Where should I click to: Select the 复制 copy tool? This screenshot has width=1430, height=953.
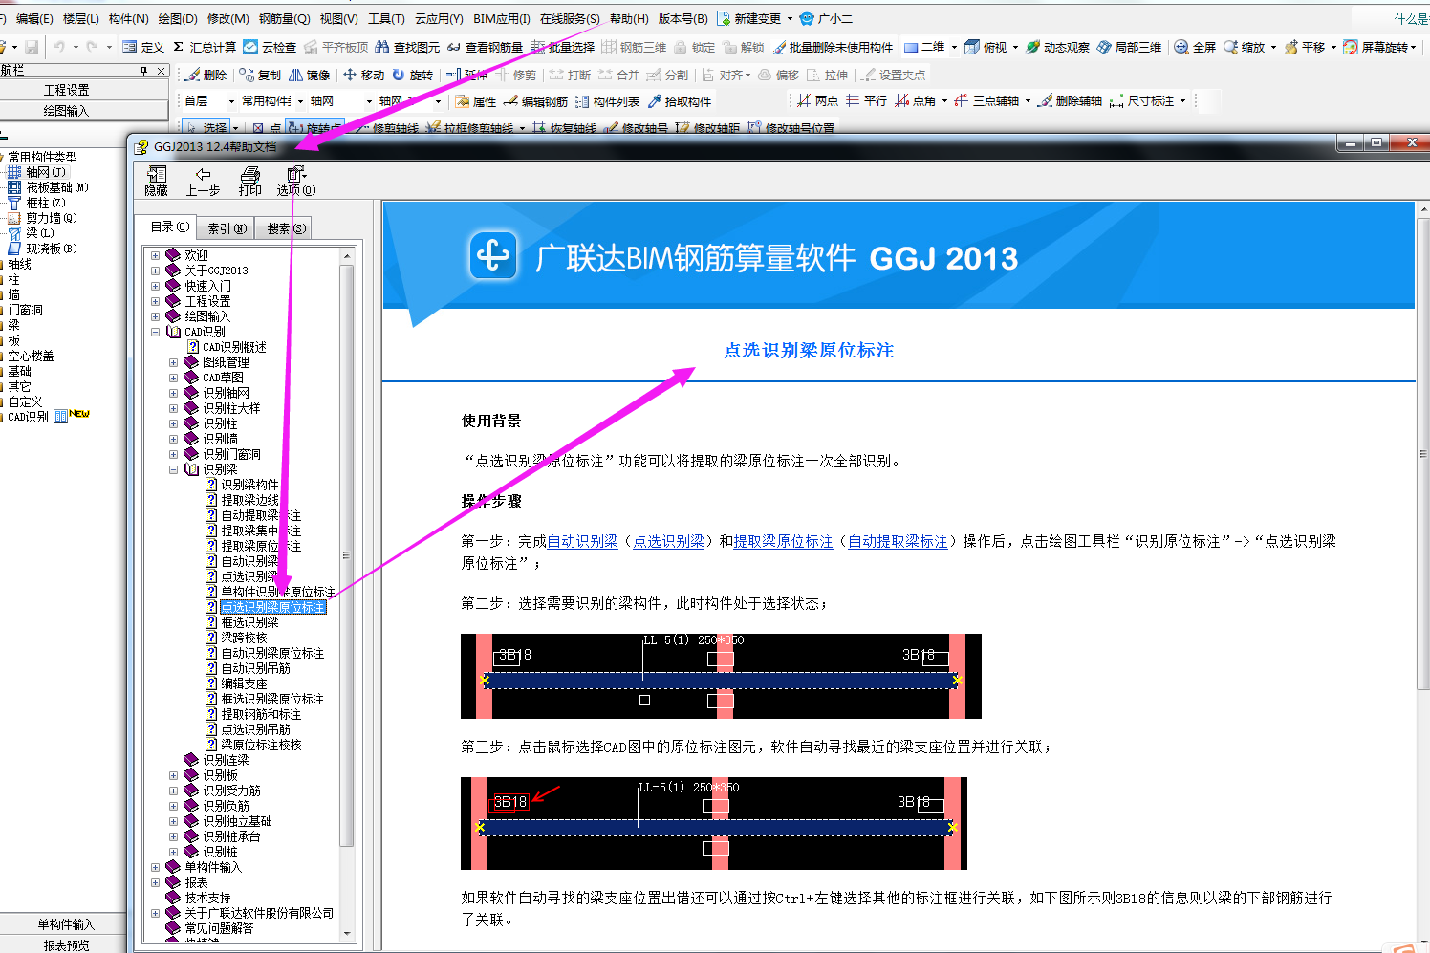point(260,75)
